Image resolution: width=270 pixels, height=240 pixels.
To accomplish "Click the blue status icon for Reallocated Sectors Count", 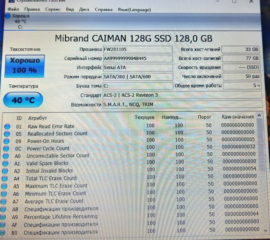I will (x=7, y=134).
